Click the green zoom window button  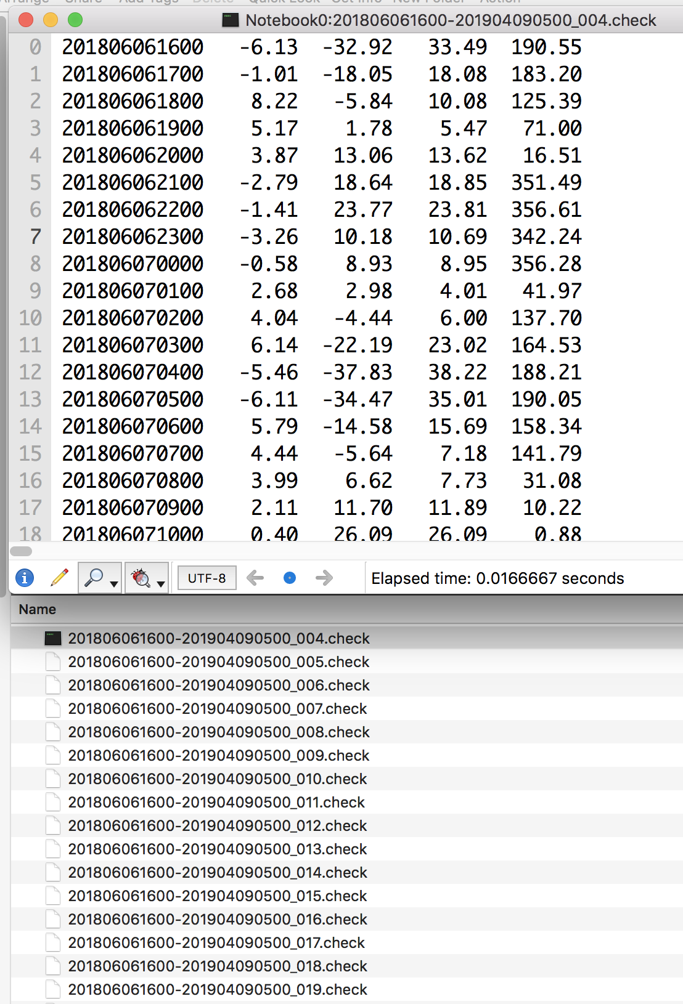[75, 20]
